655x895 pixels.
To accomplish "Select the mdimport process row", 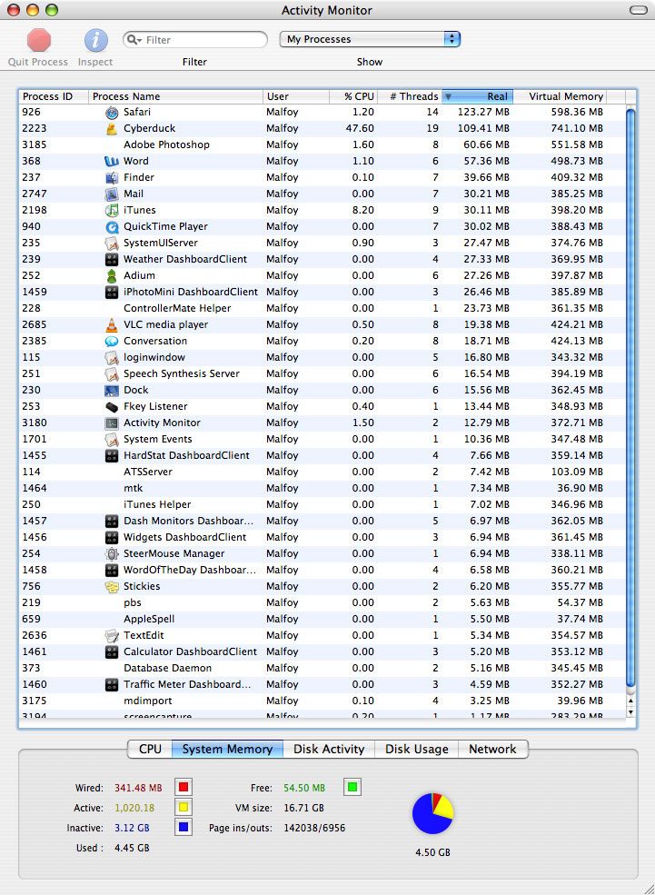I will click(x=322, y=701).
